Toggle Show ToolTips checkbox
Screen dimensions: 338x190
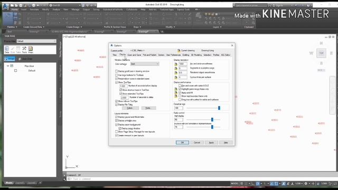[116, 82]
